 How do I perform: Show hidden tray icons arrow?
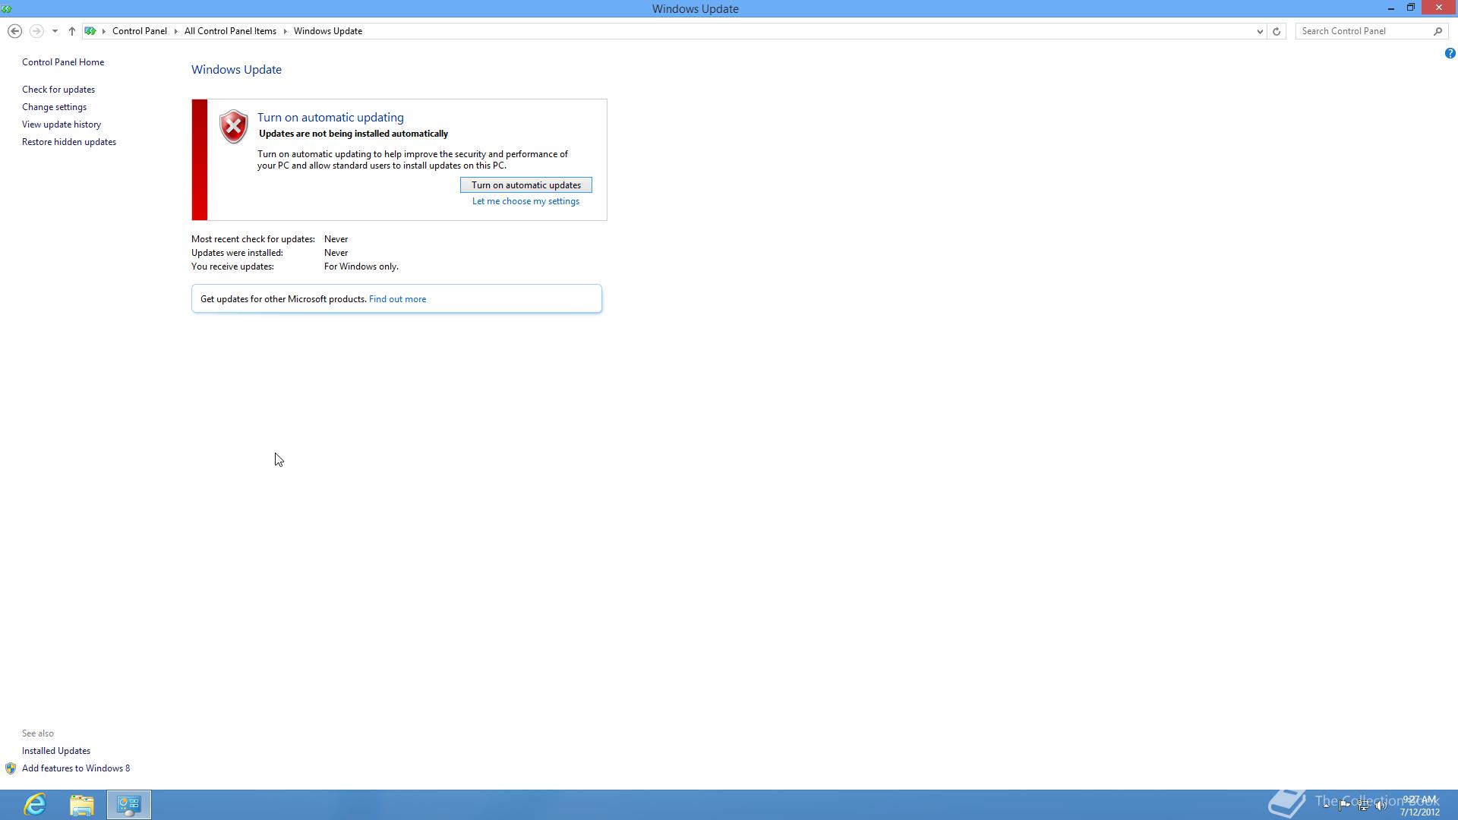pos(1326,805)
